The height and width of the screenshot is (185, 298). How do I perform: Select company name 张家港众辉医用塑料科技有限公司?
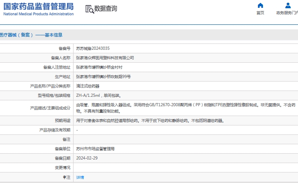click(x=105, y=58)
